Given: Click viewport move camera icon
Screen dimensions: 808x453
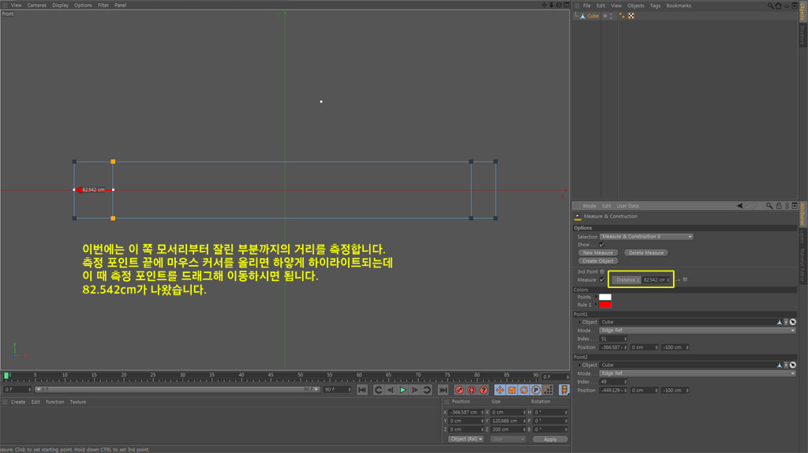Looking at the screenshot, I should pyautogui.click(x=544, y=6).
